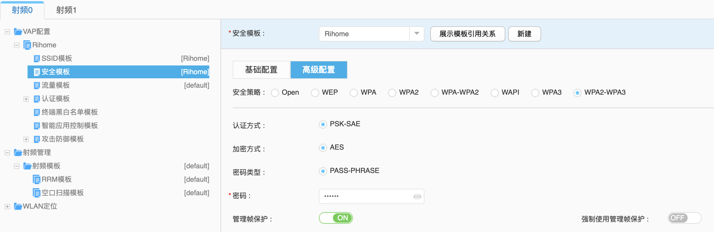Open the 高级配置 tab
The width and height of the screenshot is (714, 232).
point(319,70)
